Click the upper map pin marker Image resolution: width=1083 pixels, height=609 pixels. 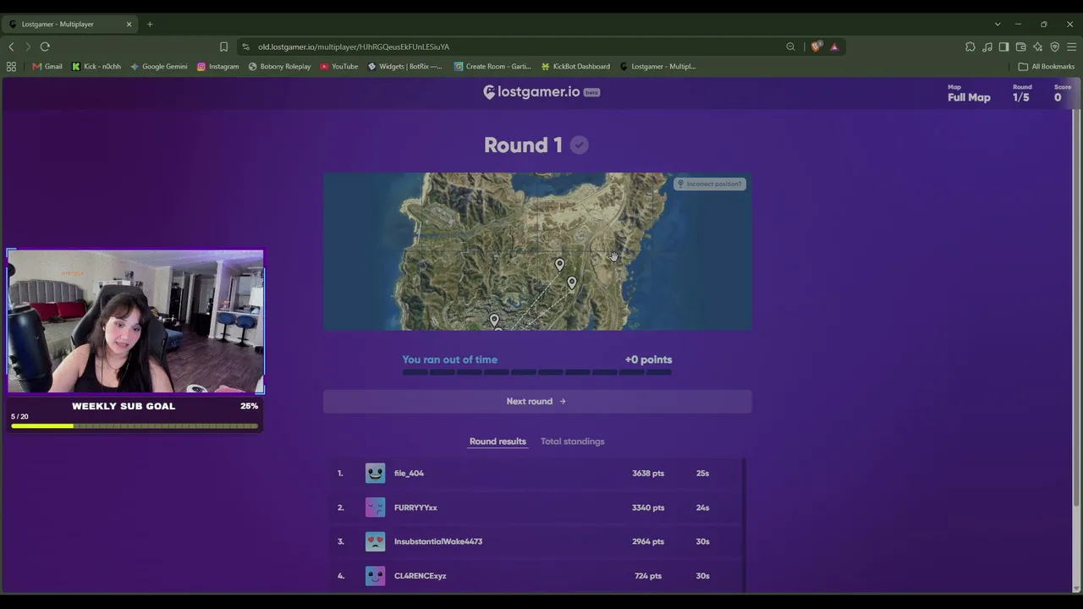coord(559,265)
